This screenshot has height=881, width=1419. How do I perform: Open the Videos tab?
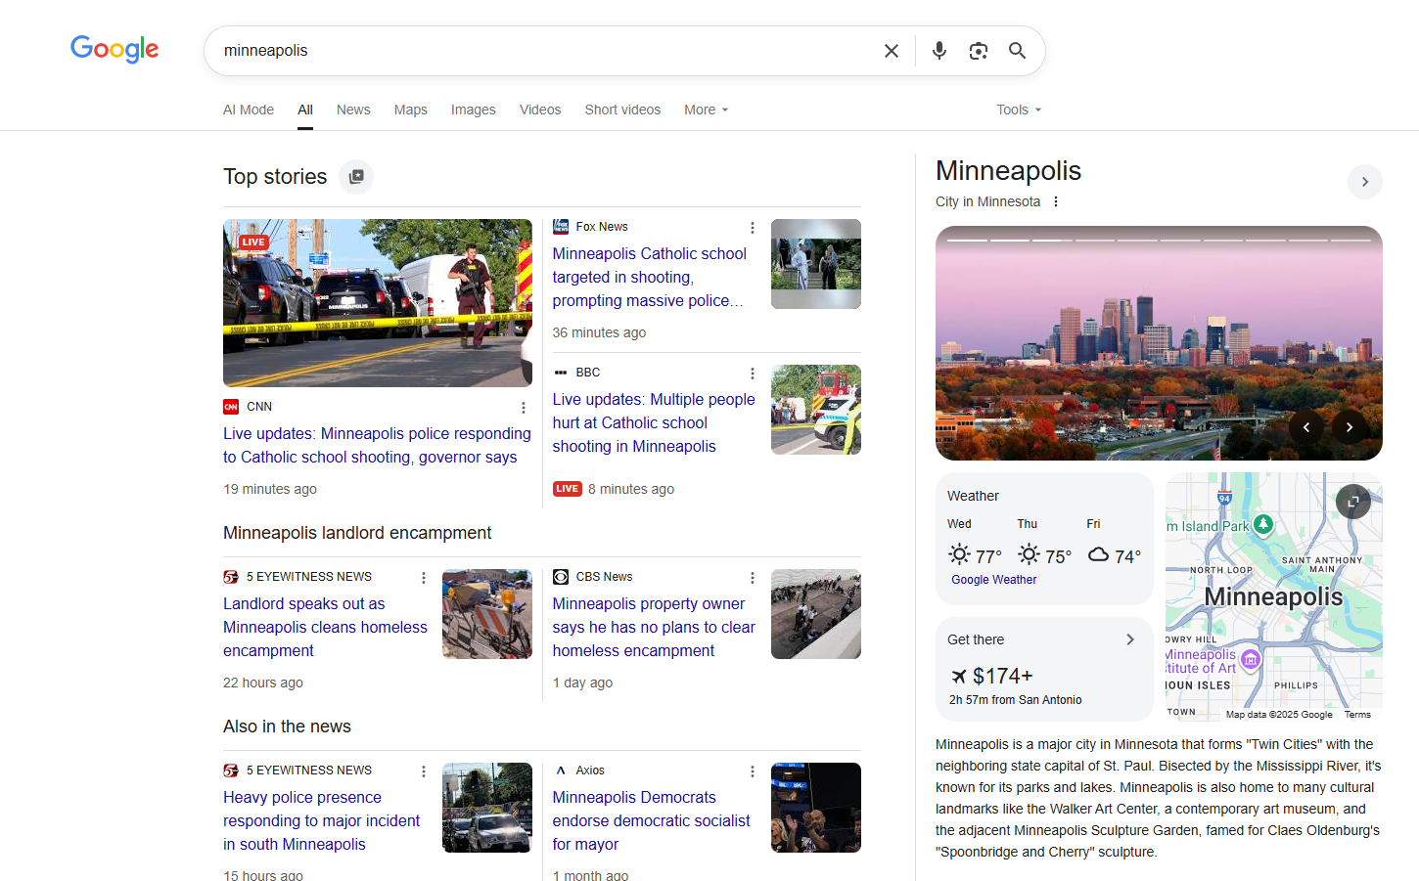coord(540,110)
